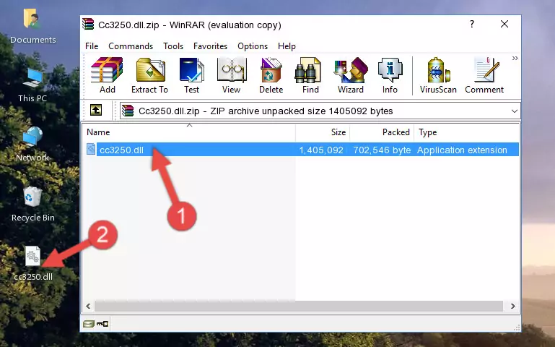Open the Find files binoculars tool
555x347 pixels.
tap(310, 75)
